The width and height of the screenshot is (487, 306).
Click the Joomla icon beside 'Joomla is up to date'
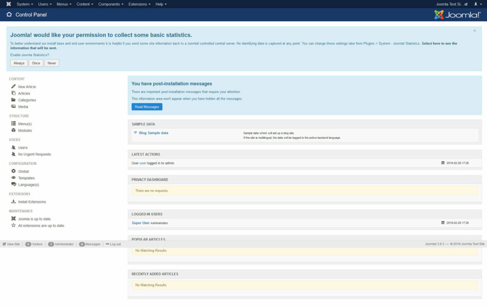13,219
